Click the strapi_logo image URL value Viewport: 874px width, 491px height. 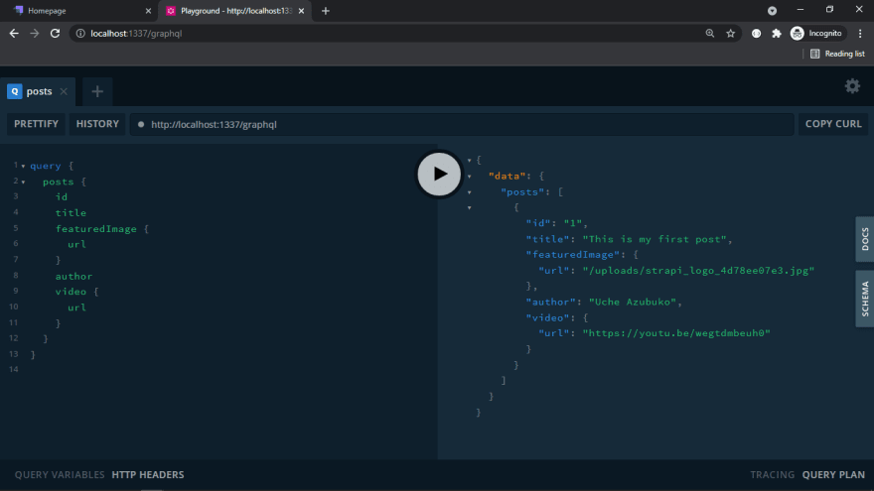point(698,271)
